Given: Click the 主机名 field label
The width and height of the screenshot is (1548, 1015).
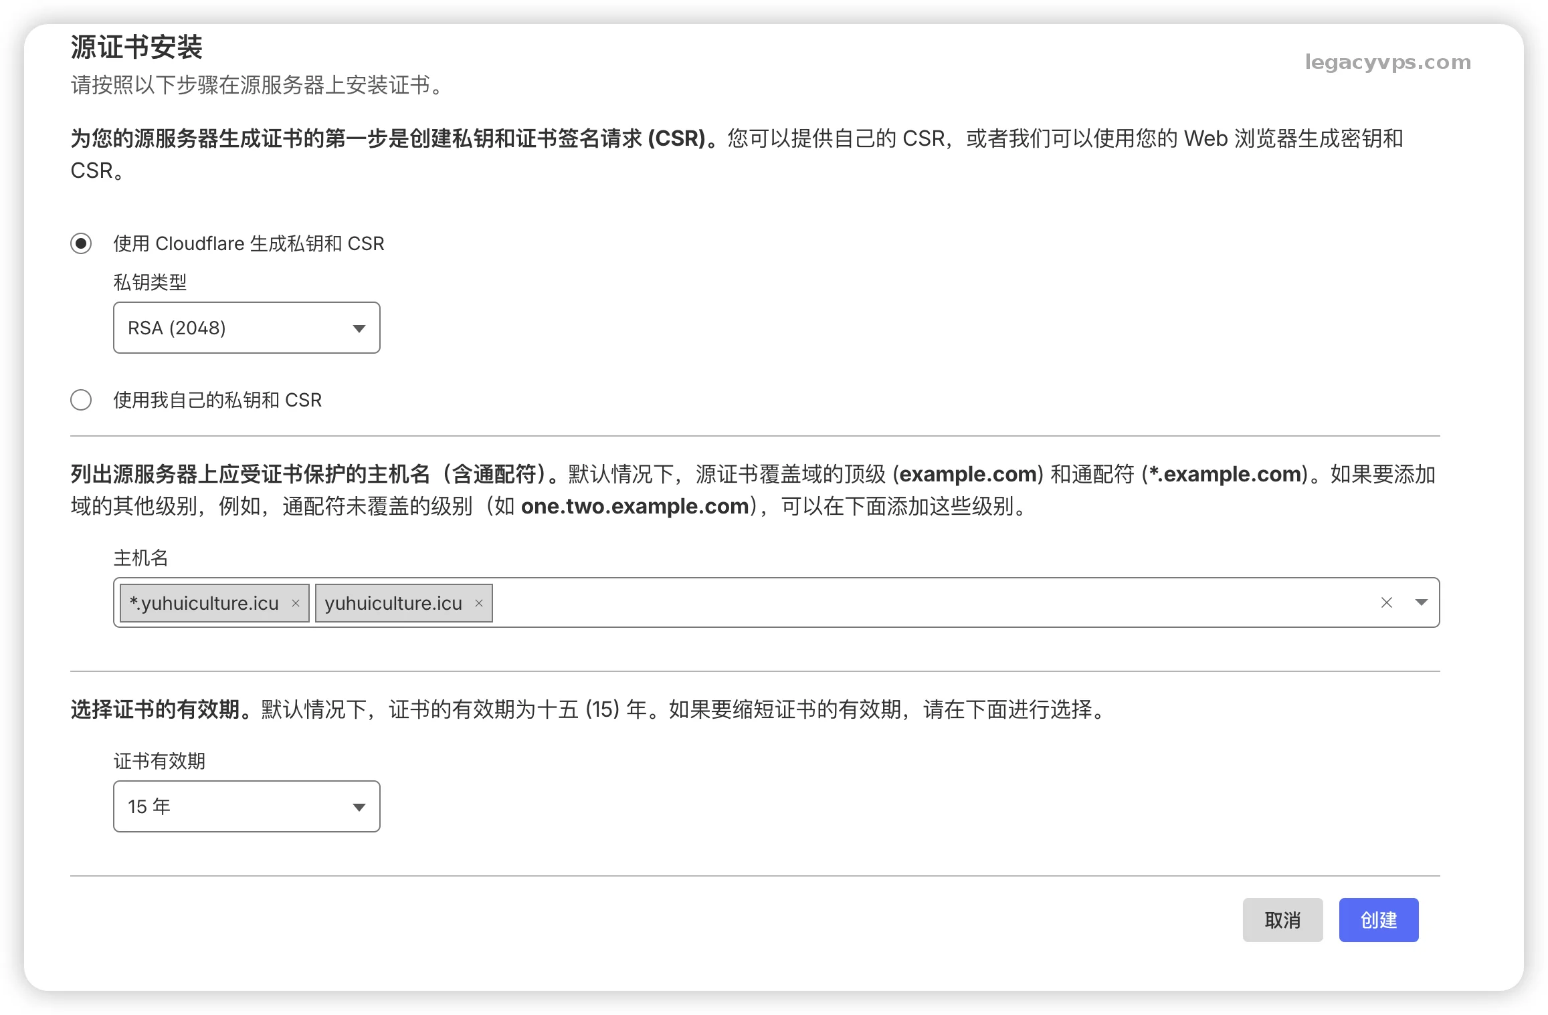Looking at the screenshot, I should click(x=140, y=558).
